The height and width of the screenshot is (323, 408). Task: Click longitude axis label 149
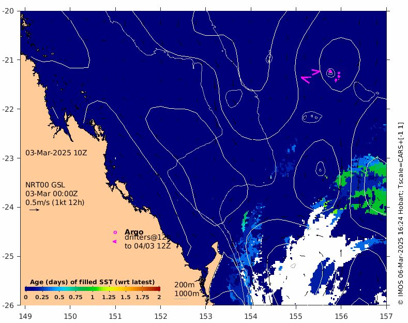coord(25,316)
